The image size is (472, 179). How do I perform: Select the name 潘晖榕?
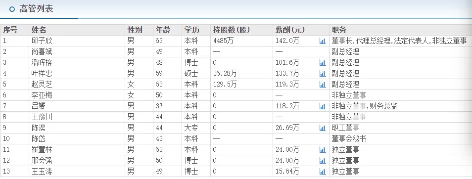tap(42, 63)
